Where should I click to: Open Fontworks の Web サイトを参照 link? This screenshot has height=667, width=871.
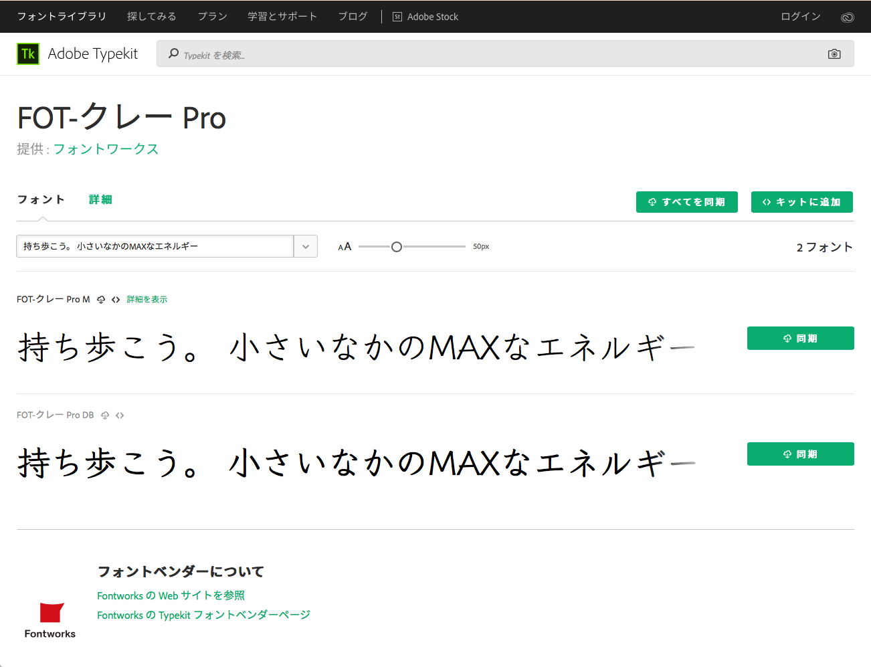coord(171,595)
